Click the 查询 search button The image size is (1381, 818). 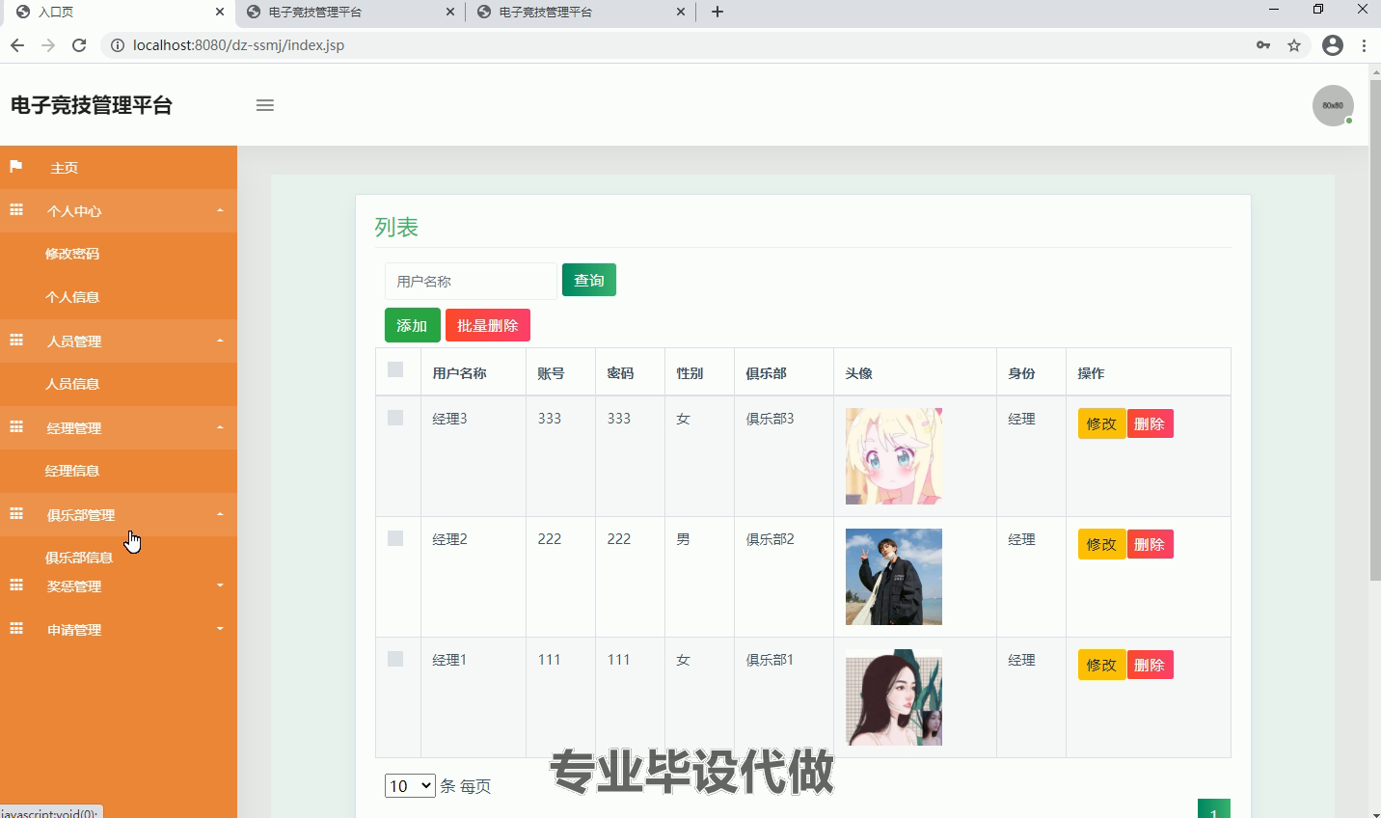click(x=589, y=280)
